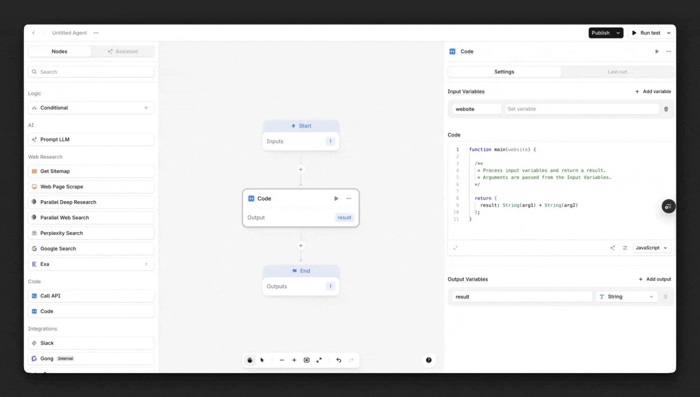Run the Code node from the canvas play icon
The width and height of the screenshot is (700, 397).
pyautogui.click(x=336, y=198)
